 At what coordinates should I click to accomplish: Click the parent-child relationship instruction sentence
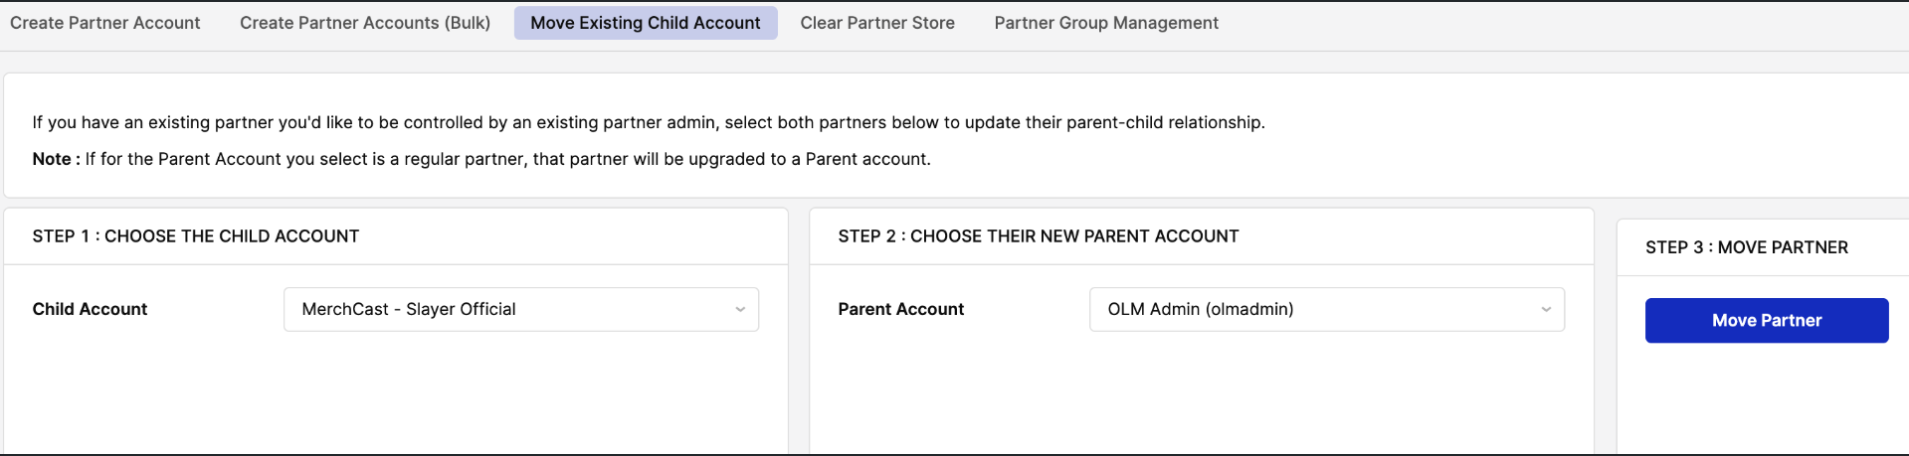pyautogui.click(x=649, y=122)
